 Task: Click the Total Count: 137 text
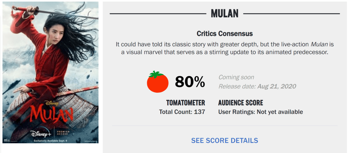pos(182,112)
